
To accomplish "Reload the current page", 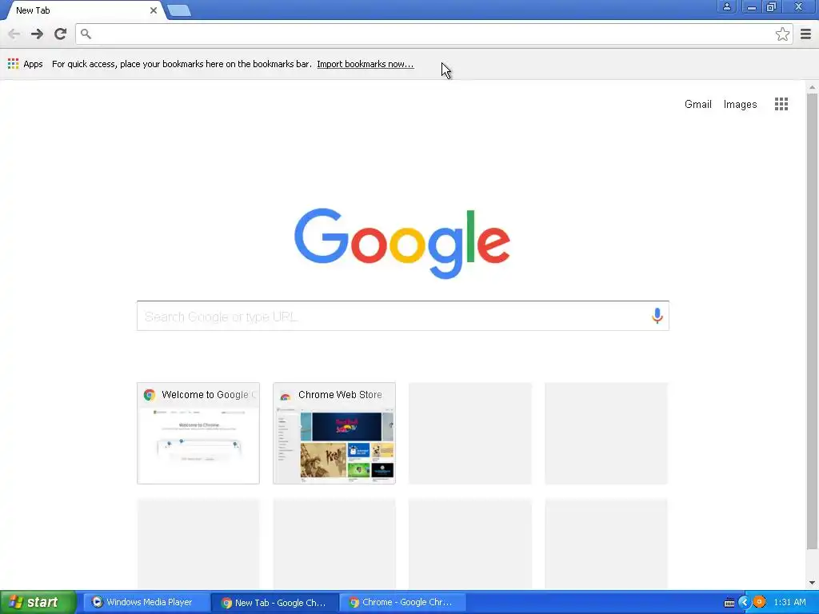I will click(61, 34).
